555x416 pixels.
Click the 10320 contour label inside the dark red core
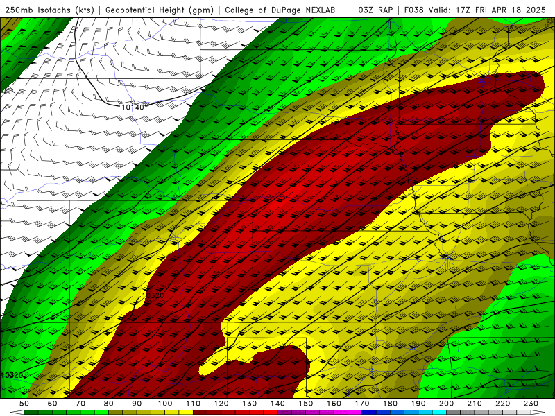click(x=153, y=295)
